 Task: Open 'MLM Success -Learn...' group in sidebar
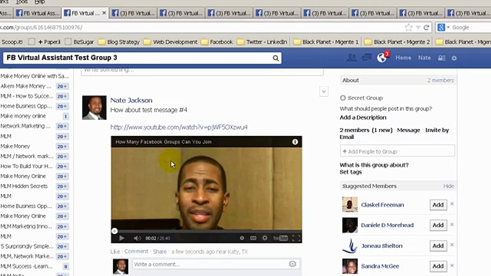click(27, 266)
